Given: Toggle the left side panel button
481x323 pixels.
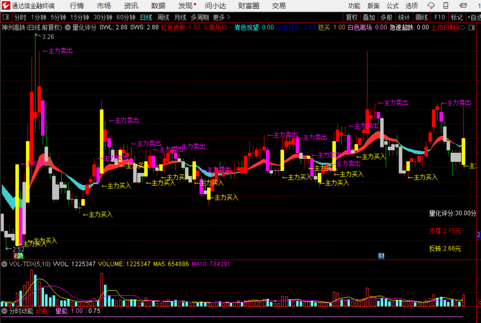Looking at the screenshot, I should click(x=6, y=17).
